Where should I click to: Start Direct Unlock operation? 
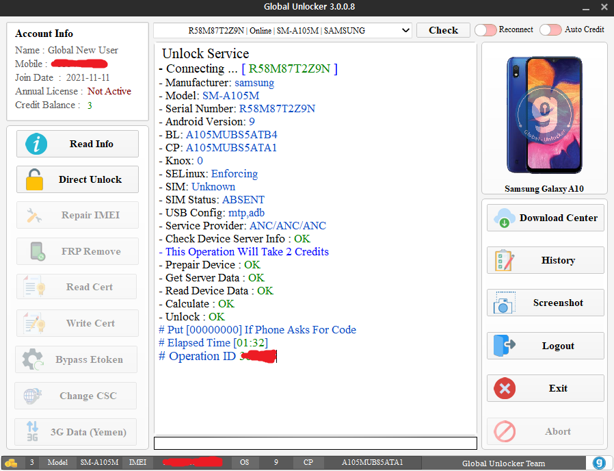(x=77, y=179)
